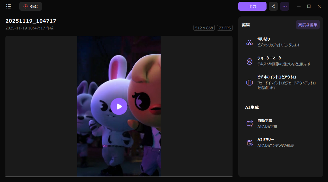Open the recording list menu icon
Image resolution: width=328 pixels, height=182 pixels.
tap(8, 6)
